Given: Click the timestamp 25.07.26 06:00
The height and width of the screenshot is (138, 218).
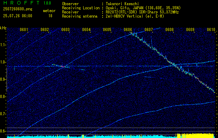Looking at the screenshot, I should pos(18,16).
